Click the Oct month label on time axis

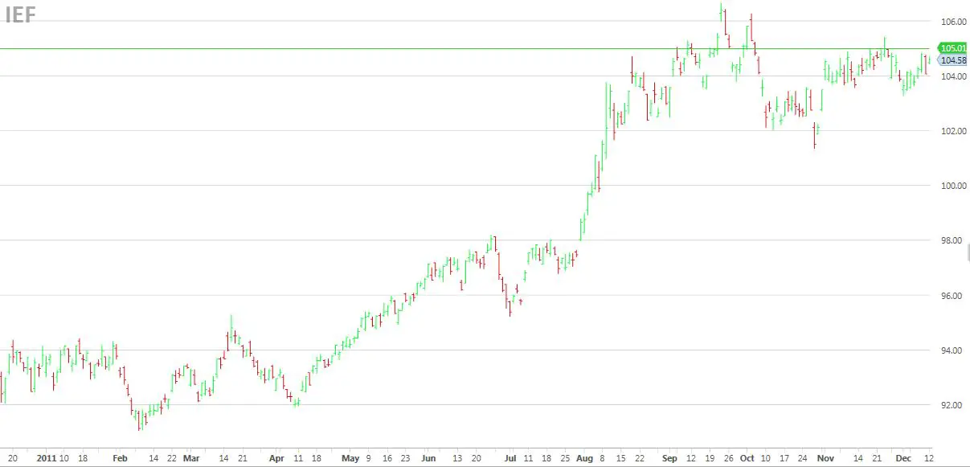[x=749, y=458]
